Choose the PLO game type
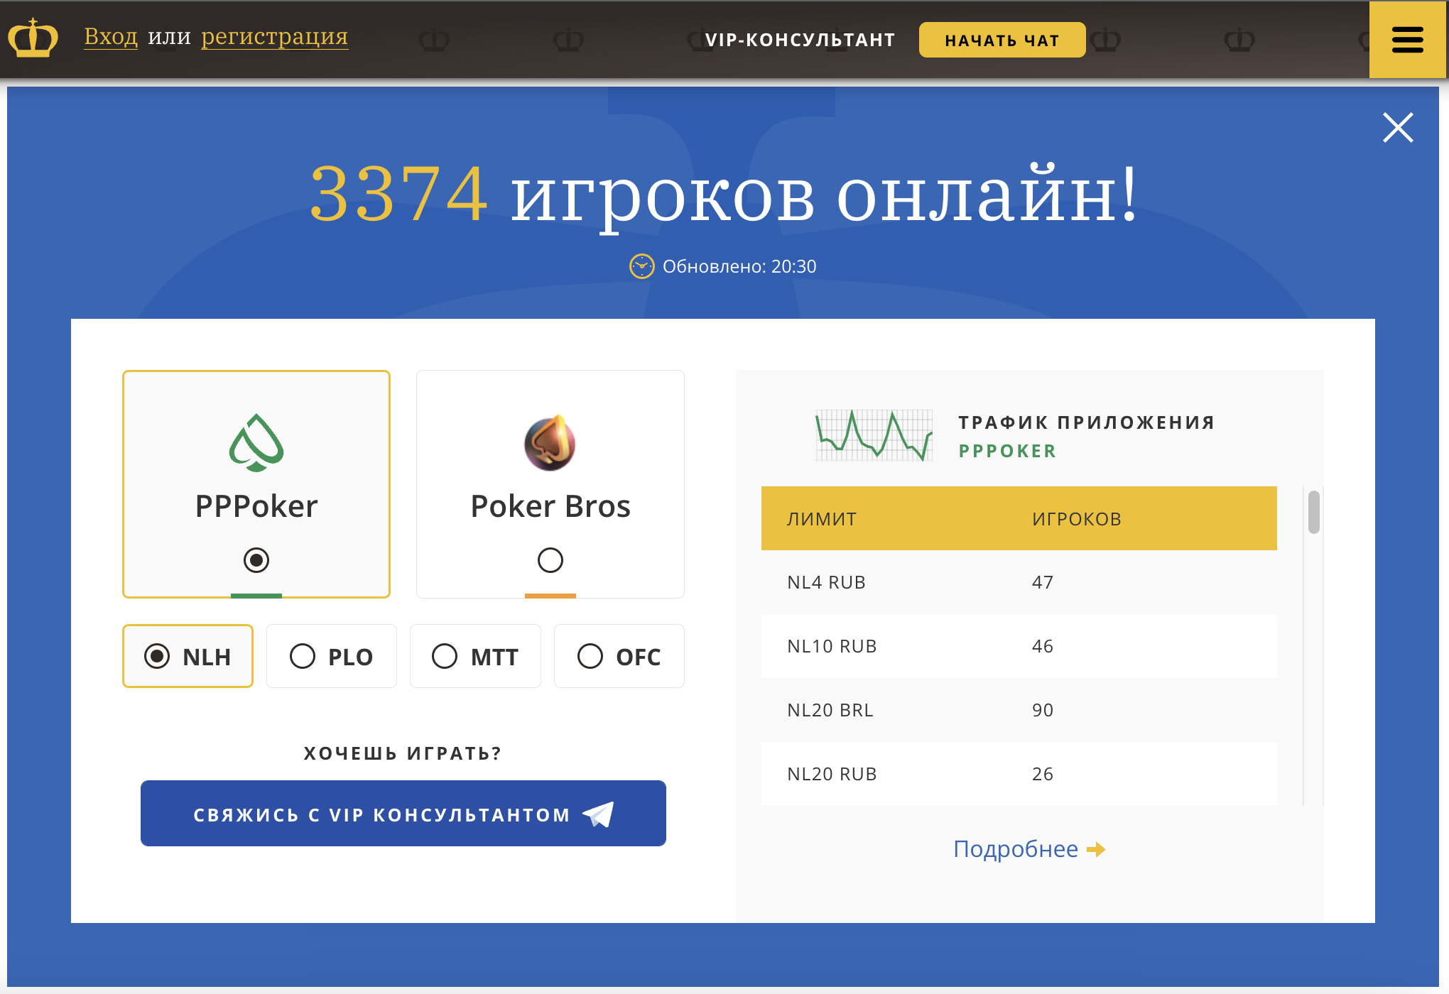This screenshot has width=1449, height=994. 332,656
